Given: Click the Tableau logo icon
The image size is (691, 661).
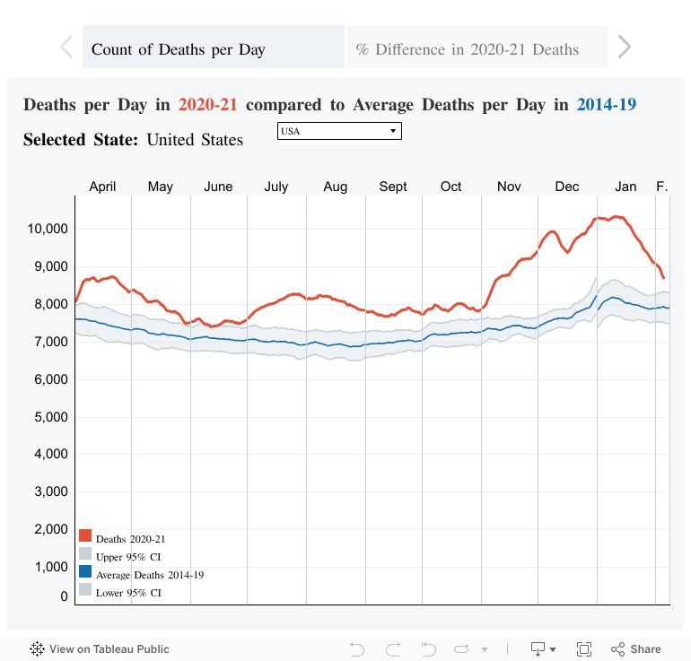Looking at the screenshot, I should tap(38, 649).
